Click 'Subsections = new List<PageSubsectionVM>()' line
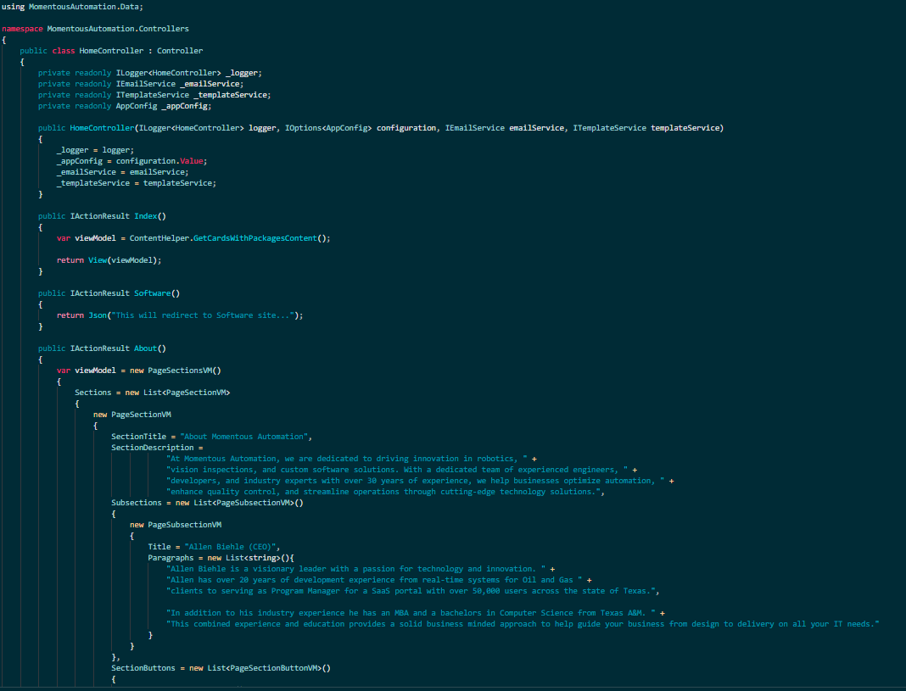The width and height of the screenshot is (906, 691). [x=208, y=502]
